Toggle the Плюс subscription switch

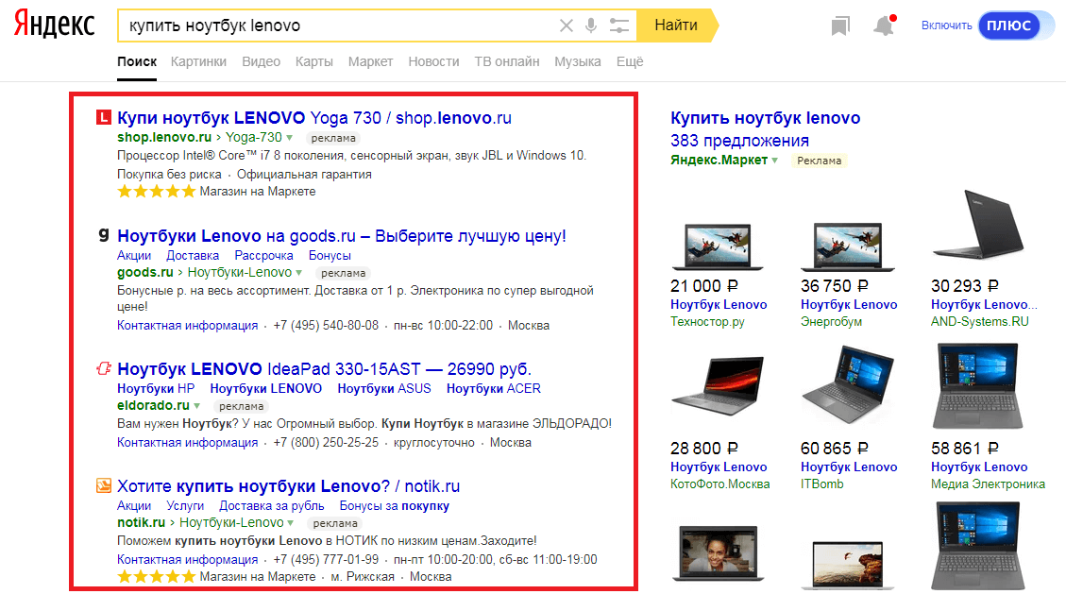tap(1008, 25)
